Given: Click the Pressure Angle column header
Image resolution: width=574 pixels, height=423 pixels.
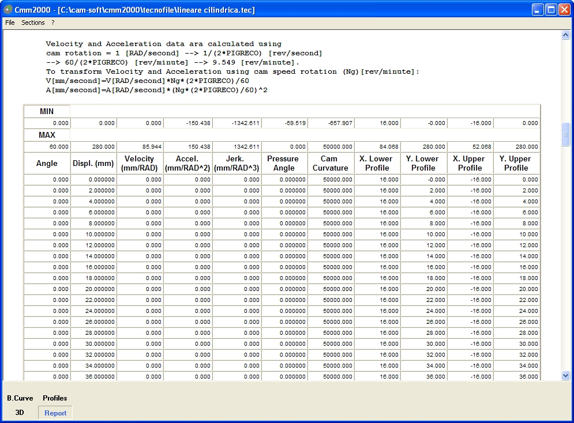Looking at the screenshot, I should tap(284, 163).
